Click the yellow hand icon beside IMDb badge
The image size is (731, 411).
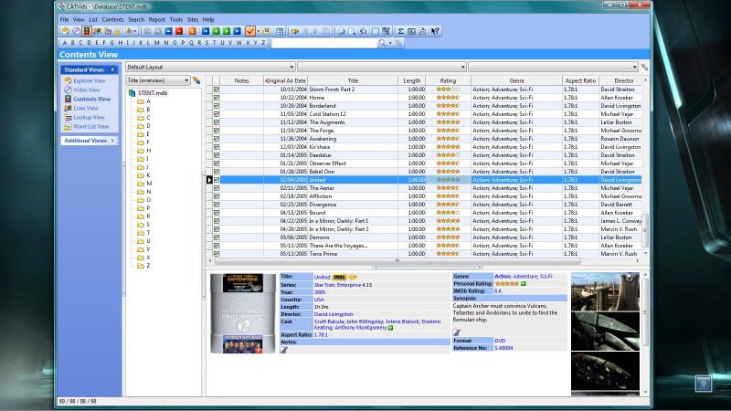click(353, 277)
